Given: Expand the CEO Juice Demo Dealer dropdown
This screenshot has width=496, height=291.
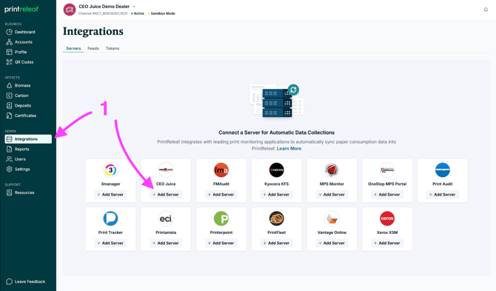Looking at the screenshot, I should [x=134, y=7].
